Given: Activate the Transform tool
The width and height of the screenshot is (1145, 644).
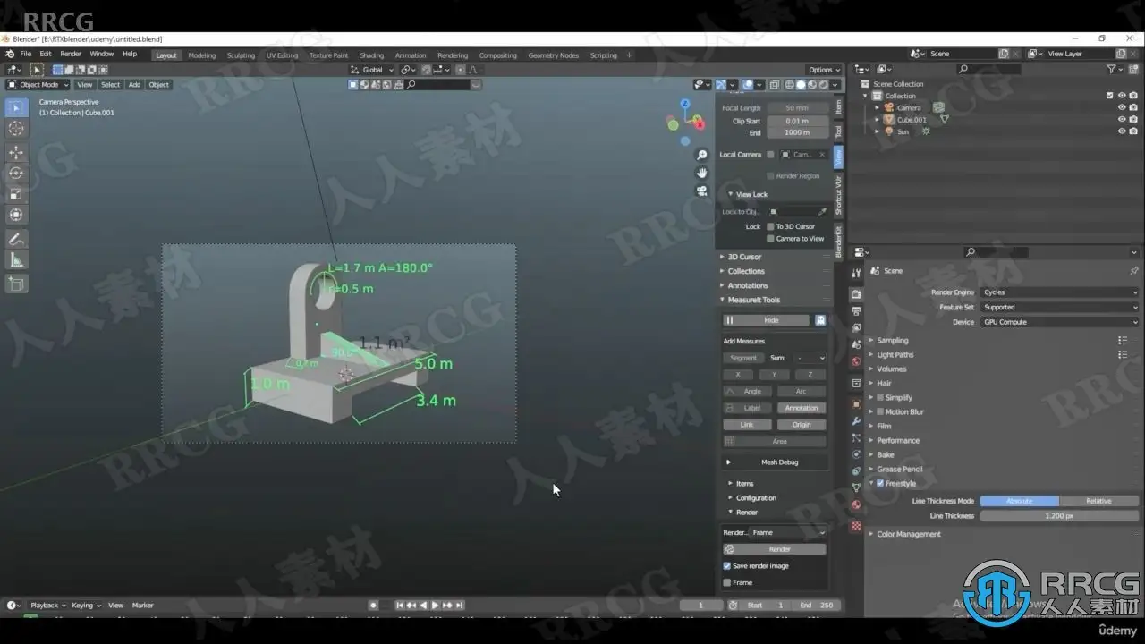Looking at the screenshot, I should (x=16, y=215).
